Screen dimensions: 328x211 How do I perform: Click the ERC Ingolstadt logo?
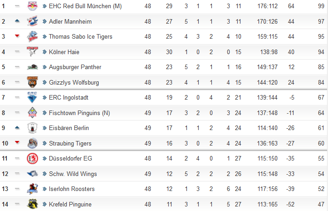(x=32, y=97)
